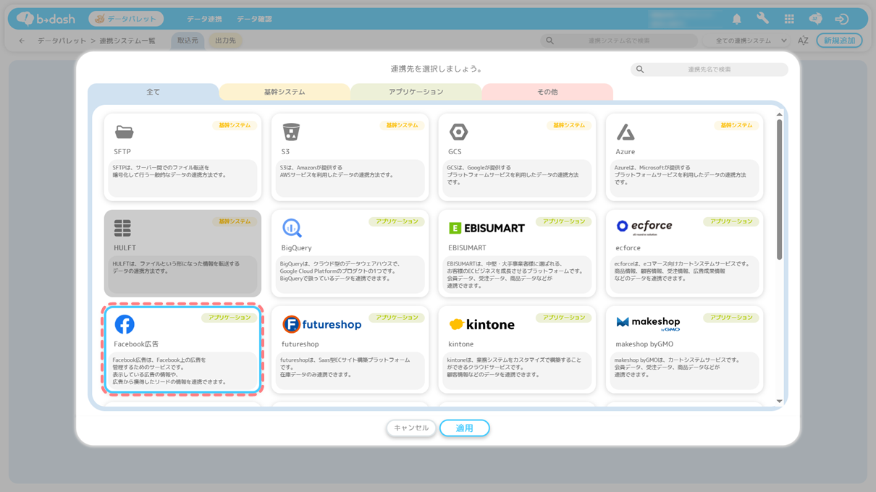Screen dimensions: 876x492
Task: Switch to the 基幹システム tab
Action: coord(285,93)
